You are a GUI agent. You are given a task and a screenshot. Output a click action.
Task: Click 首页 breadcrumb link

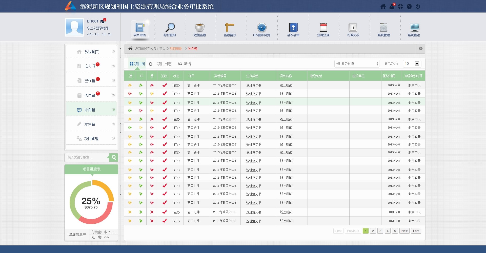pos(162,49)
